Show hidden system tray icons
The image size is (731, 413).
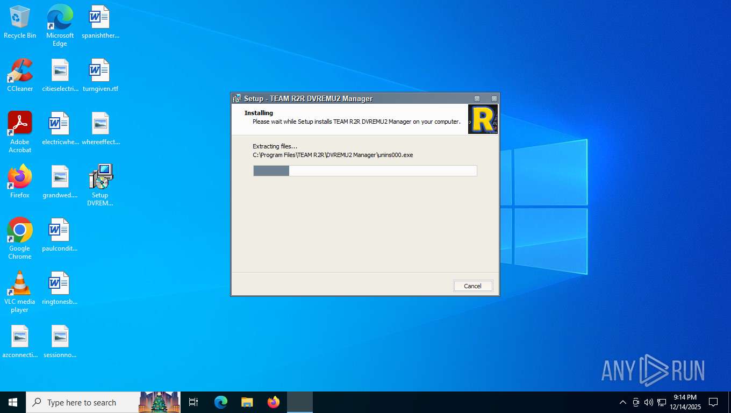click(622, 402)
